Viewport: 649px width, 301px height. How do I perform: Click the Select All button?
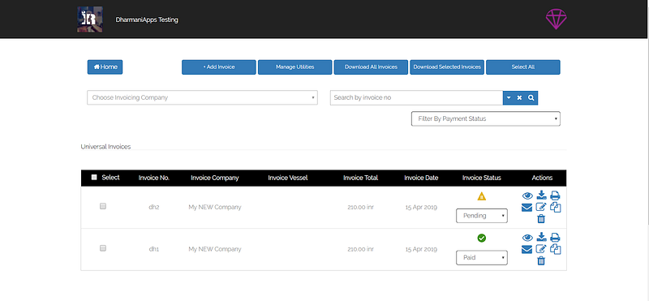pyautogui.click(x=523, y=67)
